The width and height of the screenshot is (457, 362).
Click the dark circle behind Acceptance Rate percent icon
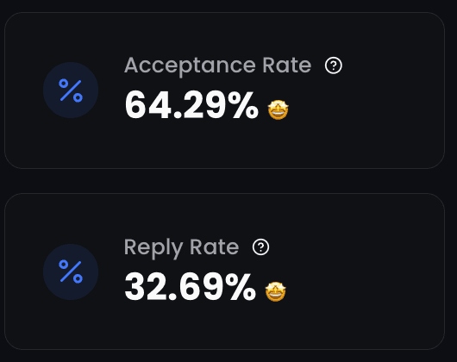point(71,90)
